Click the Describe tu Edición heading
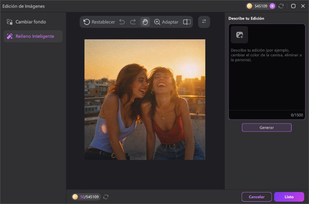309x204 pixels. pyautogui.click(x=246, y=18)
